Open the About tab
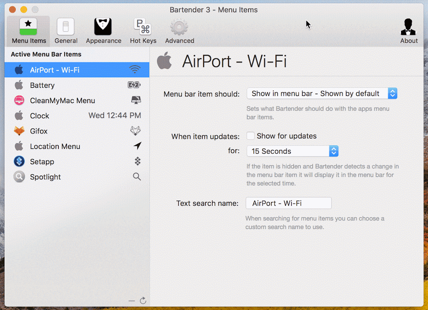Viewport: 428px width, 310px height. pyautogui.click(x=409, y=31)
